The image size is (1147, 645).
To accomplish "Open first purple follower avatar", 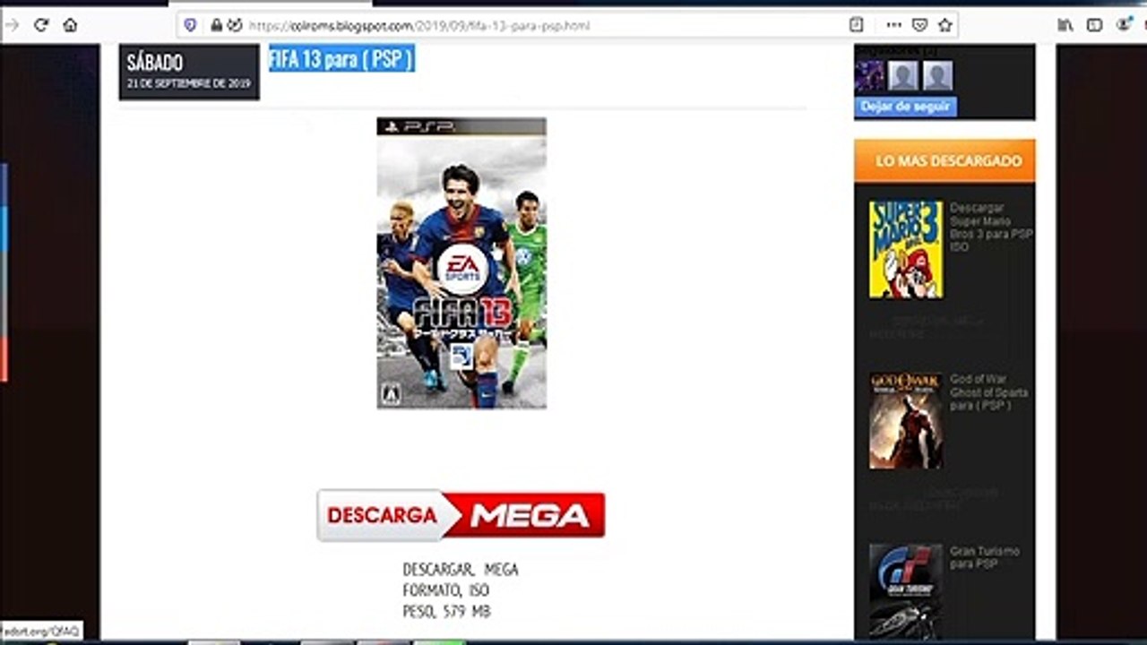I will coord(869,76).
